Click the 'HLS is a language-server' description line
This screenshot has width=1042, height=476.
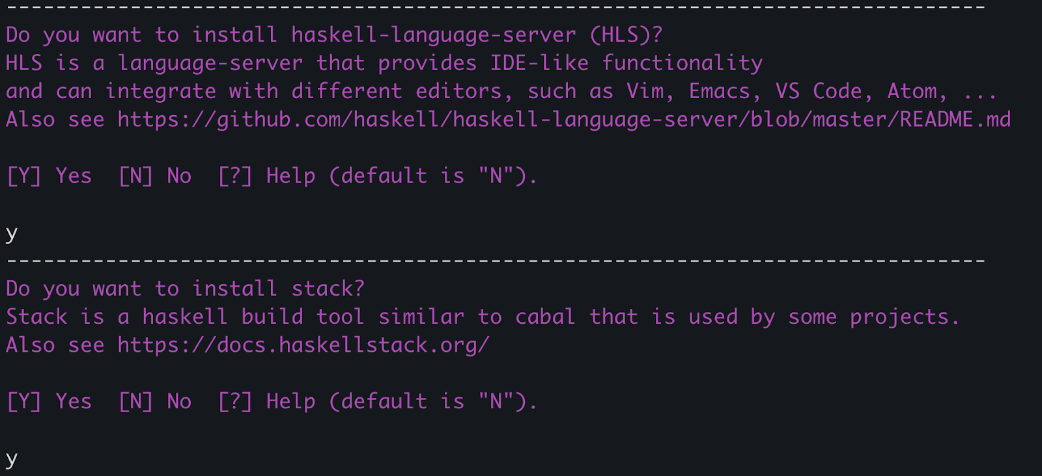pos(384,64)
